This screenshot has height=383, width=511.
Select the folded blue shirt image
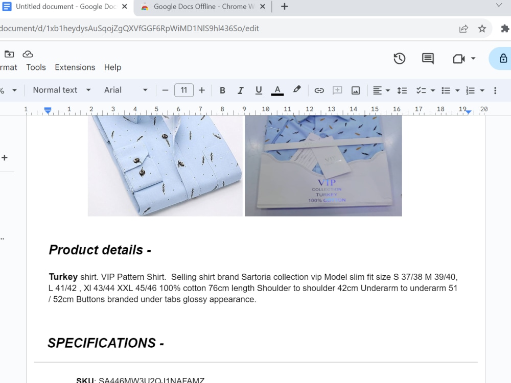(165, 165)
